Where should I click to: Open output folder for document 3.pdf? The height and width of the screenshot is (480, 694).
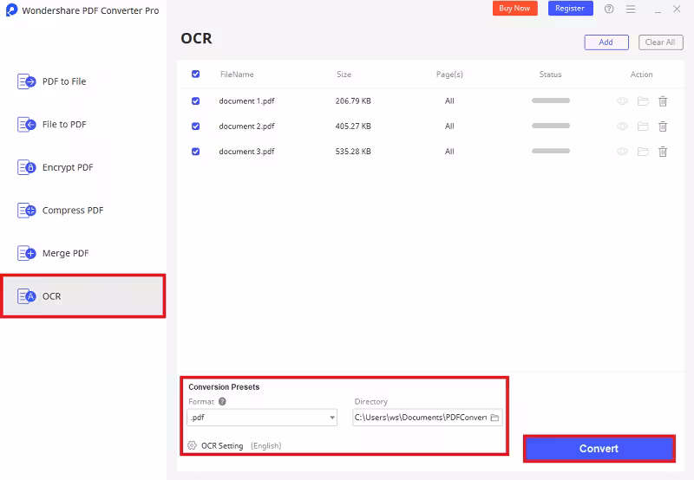pos(643,152)
